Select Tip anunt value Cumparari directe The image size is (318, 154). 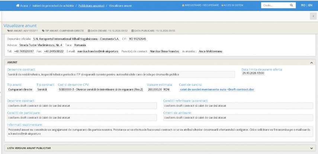pyautogui.click(x=20, y=89)
